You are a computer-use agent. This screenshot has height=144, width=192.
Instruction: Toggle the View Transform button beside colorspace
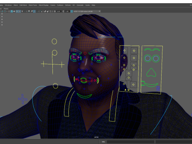[72, 11]
